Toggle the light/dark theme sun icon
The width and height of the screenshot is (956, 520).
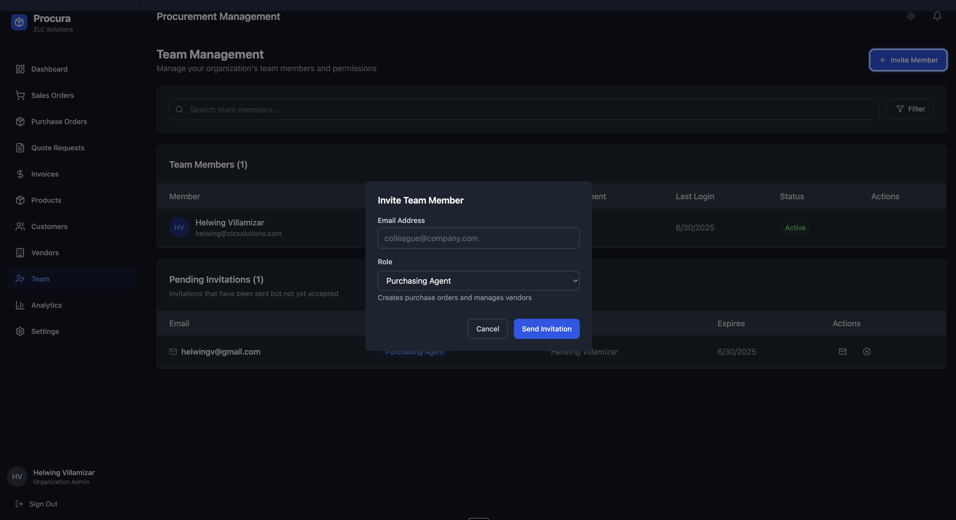point(911,16)
